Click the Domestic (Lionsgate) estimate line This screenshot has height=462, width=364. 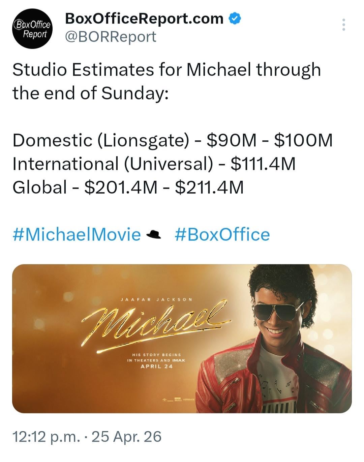pyautogui.click(x=172, y=140)
